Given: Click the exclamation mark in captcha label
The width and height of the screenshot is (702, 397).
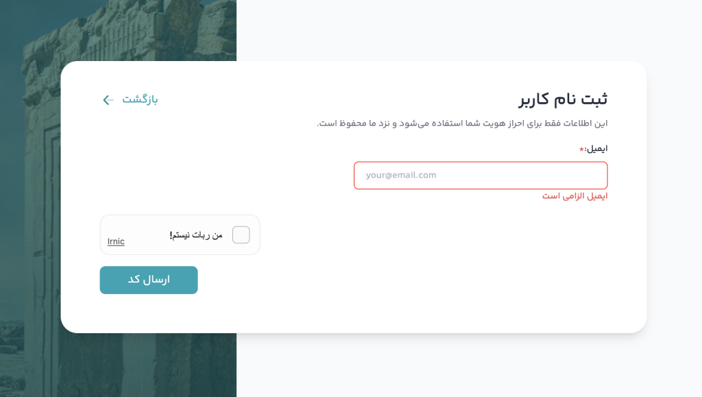Looking at the screenshot, I should coord(171,235).
